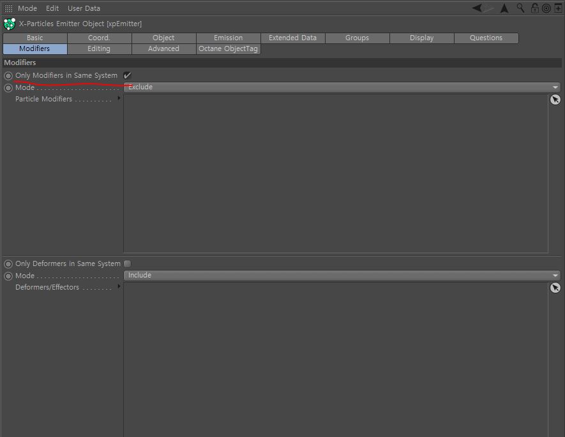Switch to the Advanced tab
Image resolution: width=565 pixels, height=437 pixels.
(164, 48)
